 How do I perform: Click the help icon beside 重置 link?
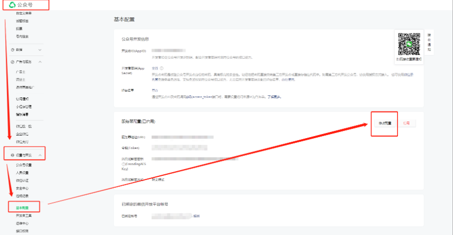coord(161,68)
